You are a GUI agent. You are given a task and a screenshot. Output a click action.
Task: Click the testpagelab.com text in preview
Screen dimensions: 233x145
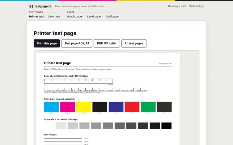click(x=165, y=63)
